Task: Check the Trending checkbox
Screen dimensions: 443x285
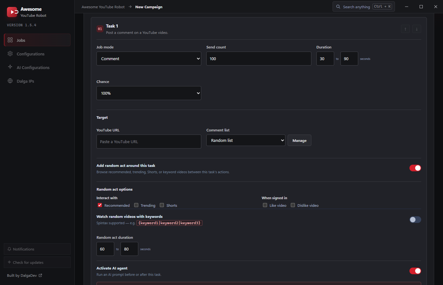Action: pyautogui.click(x=136, y=205)
